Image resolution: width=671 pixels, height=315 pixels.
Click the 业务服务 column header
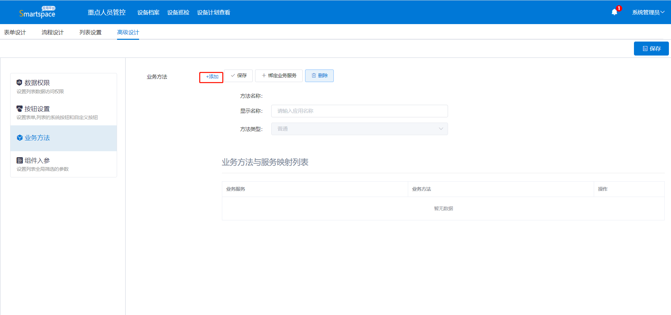315,189
